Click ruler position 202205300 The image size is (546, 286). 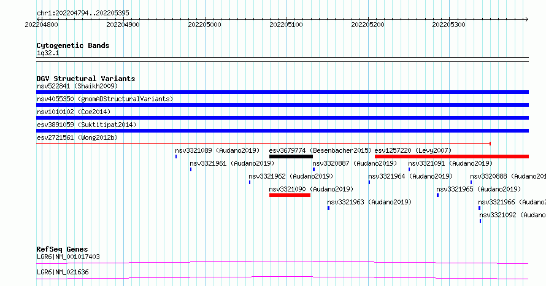pyautogui.click(x=448, y=25)
